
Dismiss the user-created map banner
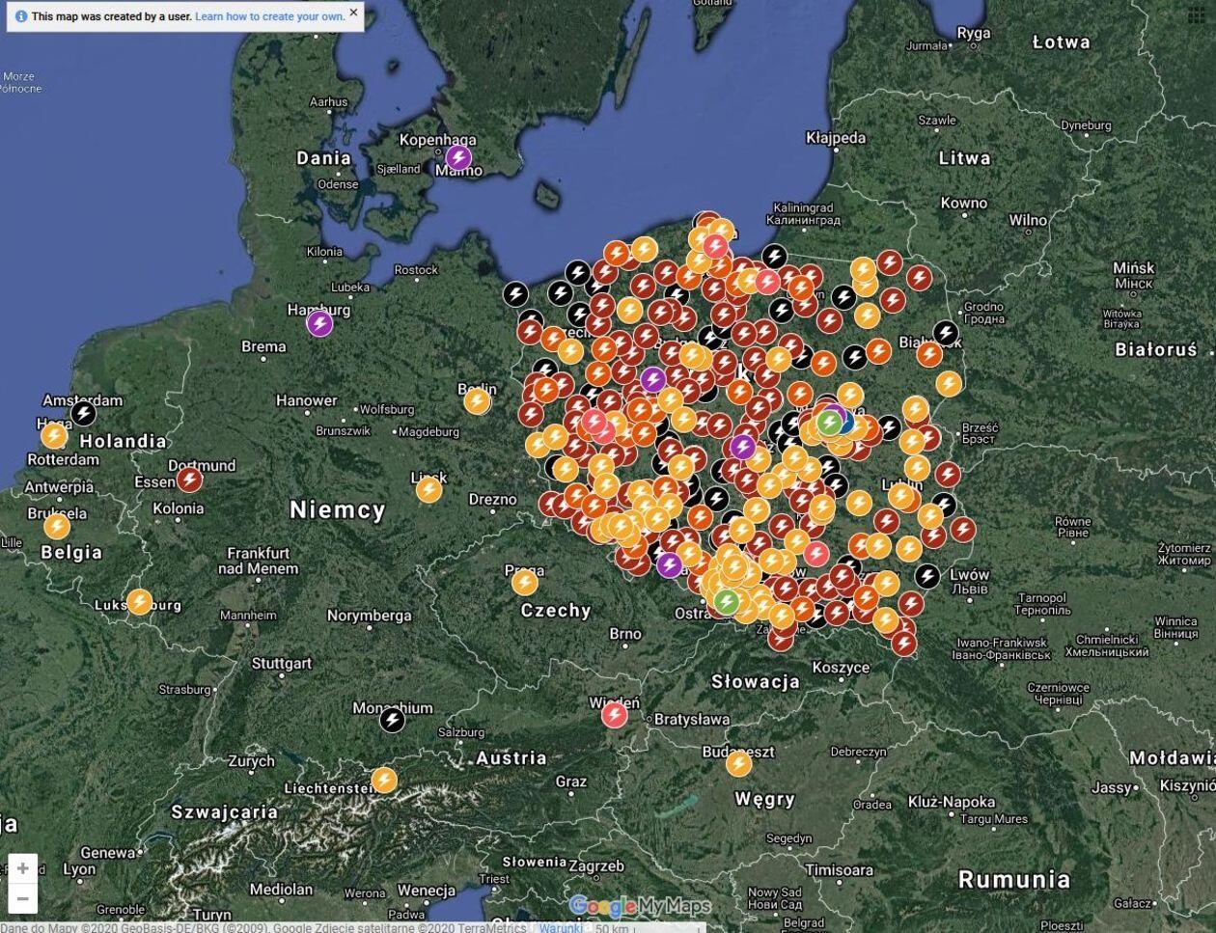[353, 13]
